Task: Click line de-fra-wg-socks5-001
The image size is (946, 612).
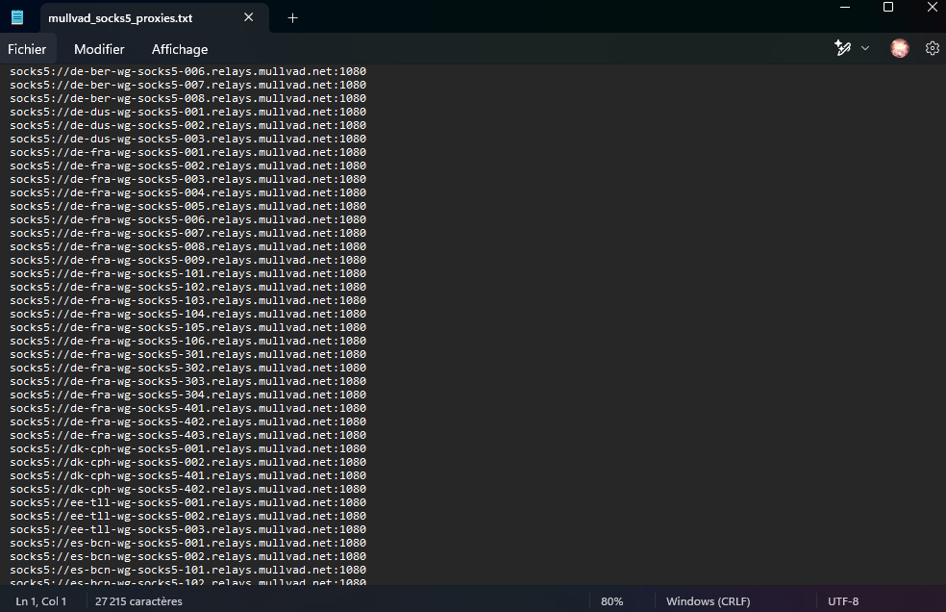Action: (x=187, y=152)
